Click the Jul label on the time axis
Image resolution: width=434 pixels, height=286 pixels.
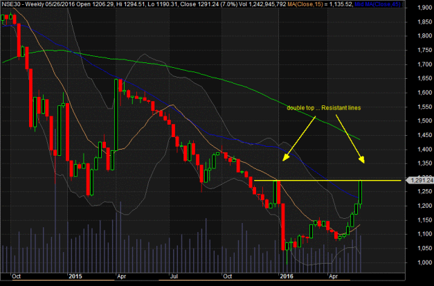[174, 276]
